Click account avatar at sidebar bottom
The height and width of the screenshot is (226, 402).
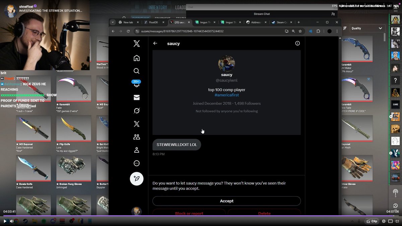click(x=136, y=211)
